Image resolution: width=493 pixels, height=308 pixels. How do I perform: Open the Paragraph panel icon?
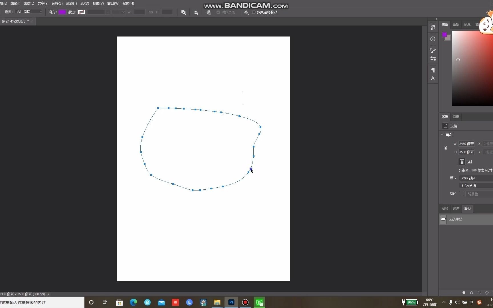(x=433, y=70)
